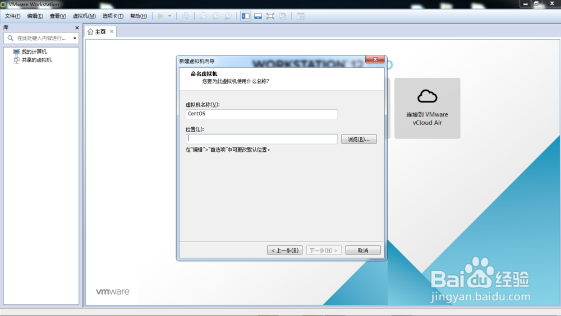Viewport: 561px width, 316px height.
Task: Open the 虚拟机(M) menu
Action: click(x=85, y=16)
